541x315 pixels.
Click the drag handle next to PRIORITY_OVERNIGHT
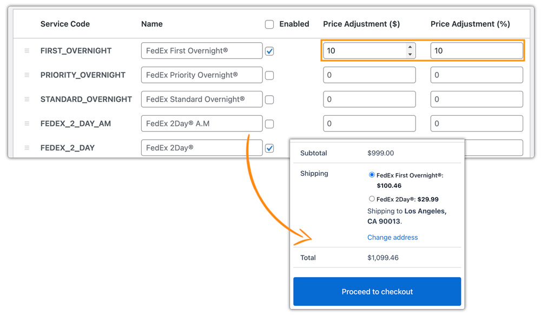point(27,75)
